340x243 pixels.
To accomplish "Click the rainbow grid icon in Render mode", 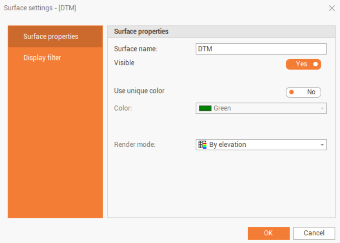I will tap(203, 145).
